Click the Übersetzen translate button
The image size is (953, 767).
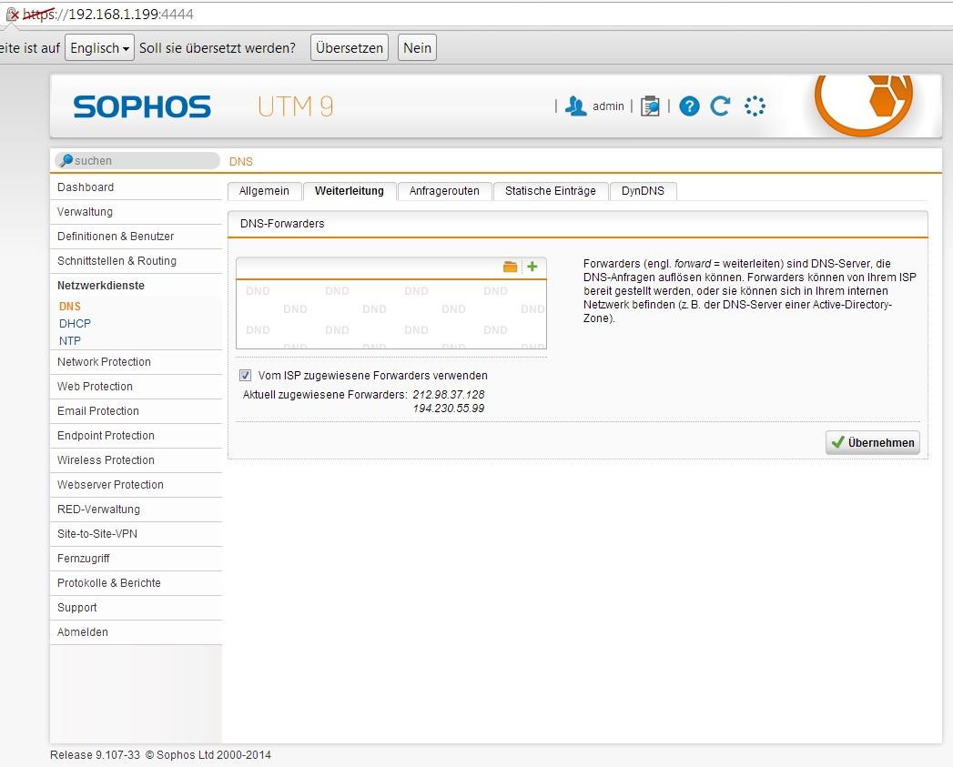pyautogui.click(x=350, y=48)
